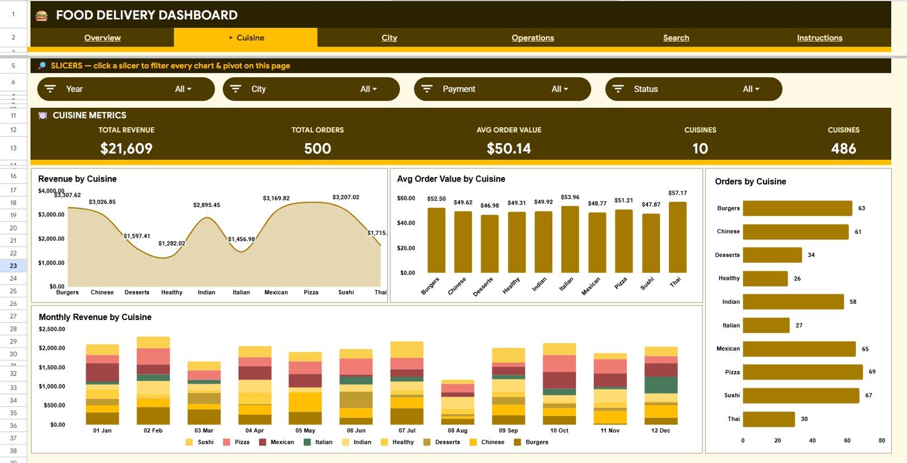Click the Italian legend swatch

(x=307, y=442)
